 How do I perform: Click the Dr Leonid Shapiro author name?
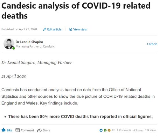(x=29, y=42)
